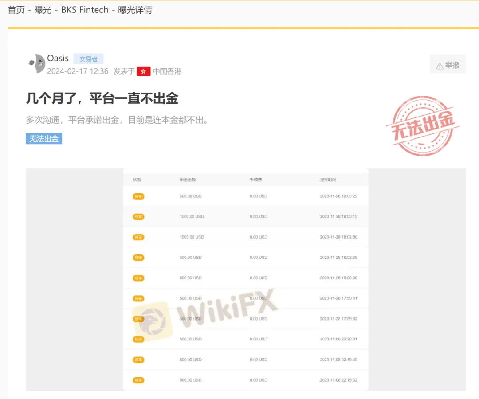Click the 提交时间 column header
The height and width of the screenshot is (399, 479).
point(328,180)
